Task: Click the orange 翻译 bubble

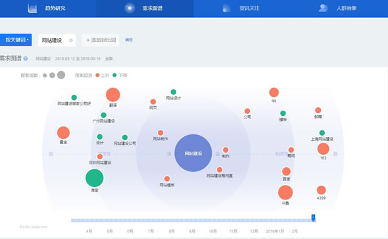Action: point(113,95)
